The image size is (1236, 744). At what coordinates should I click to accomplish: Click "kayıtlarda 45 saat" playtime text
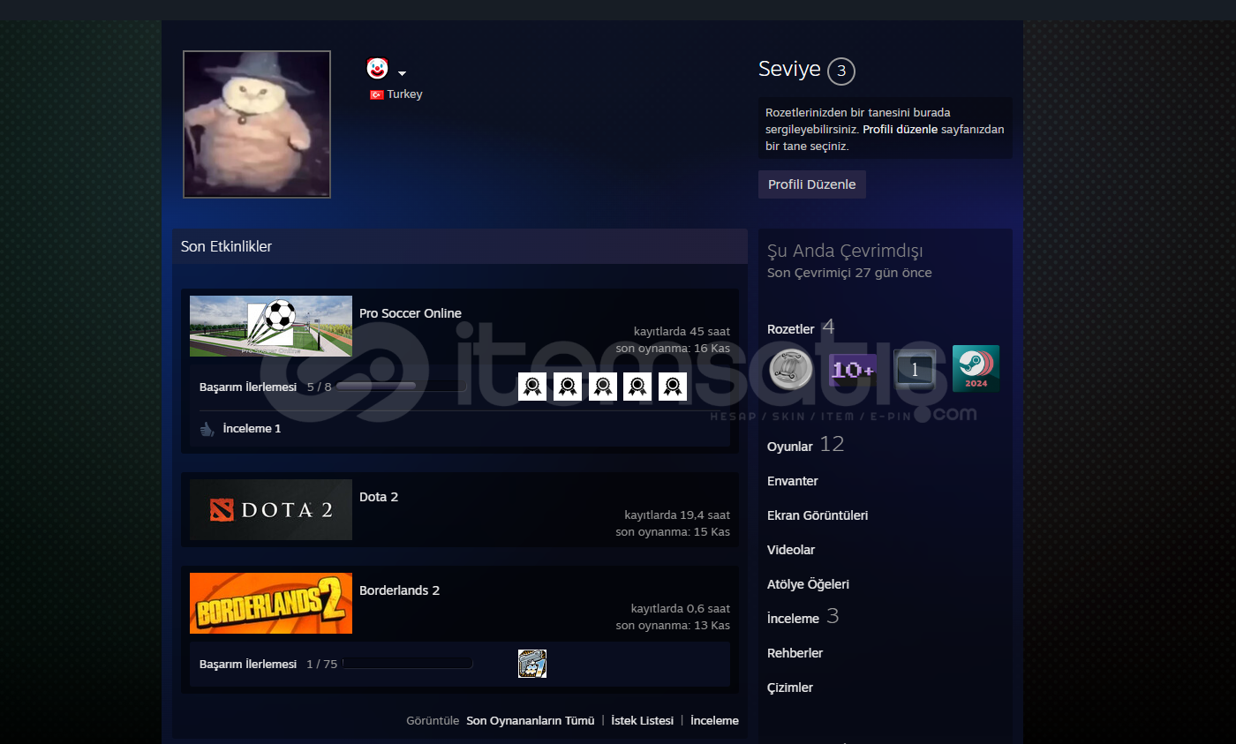tap(682, 332)
